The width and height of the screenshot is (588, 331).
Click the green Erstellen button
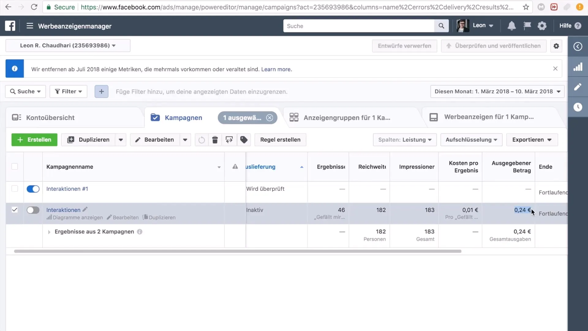click(34, 140)
